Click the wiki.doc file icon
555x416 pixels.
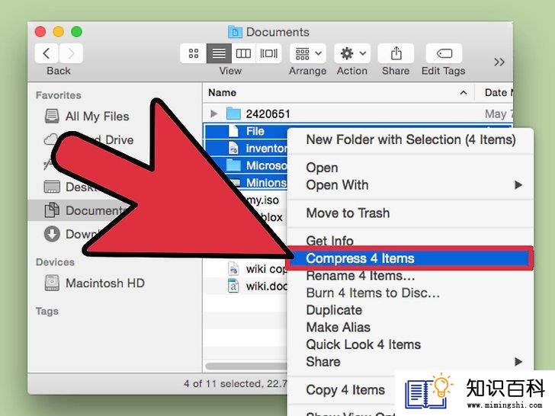point(233,286)
